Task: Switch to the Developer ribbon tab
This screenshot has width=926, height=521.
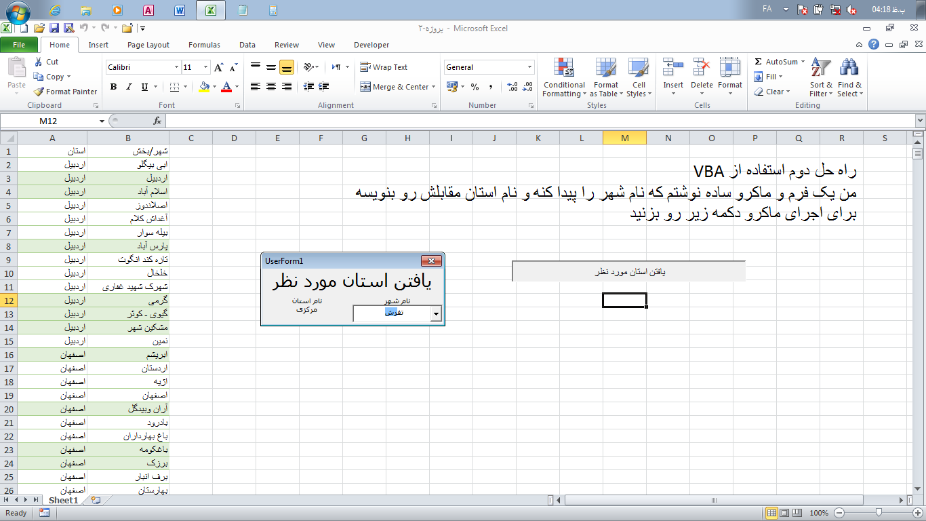Action: pyautogui.click(x=371, y=44)
